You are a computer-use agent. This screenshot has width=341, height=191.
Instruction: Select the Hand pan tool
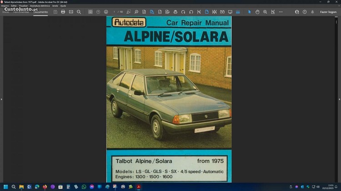click(257, 12)
